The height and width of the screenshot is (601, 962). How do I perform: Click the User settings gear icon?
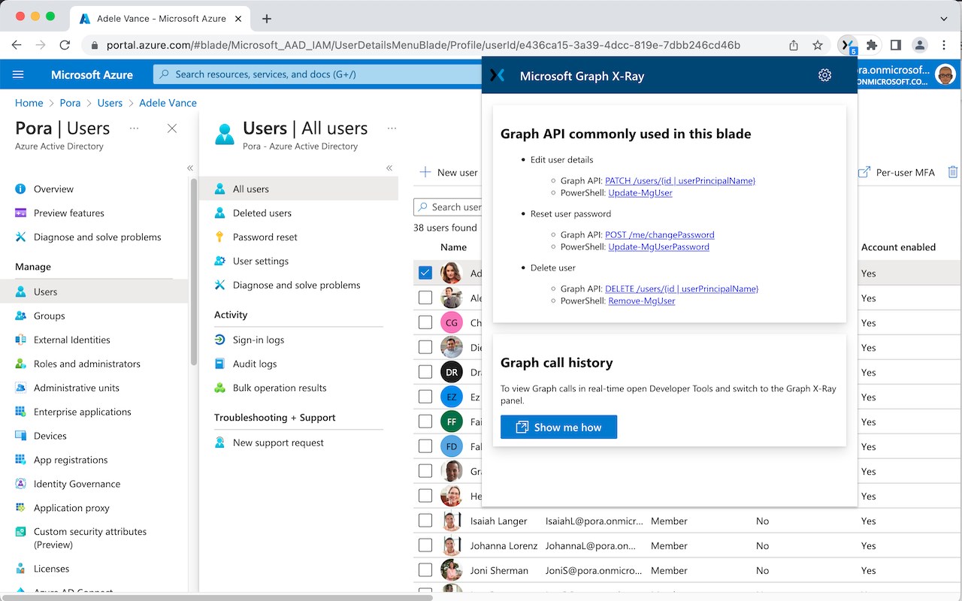pyautogui.click(x=219, y=261)
